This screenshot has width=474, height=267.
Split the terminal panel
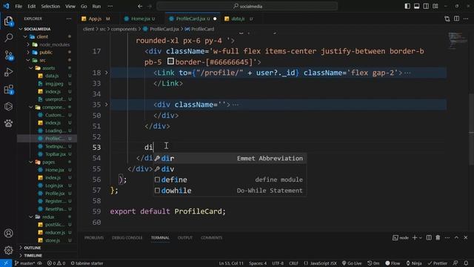429,237
